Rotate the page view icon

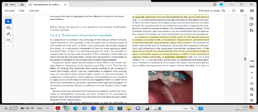(252, 84)
